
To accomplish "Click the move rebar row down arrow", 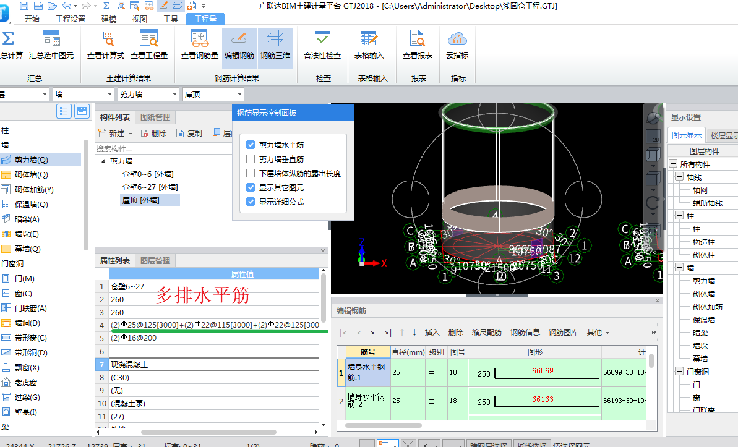I will click(414, 332).
